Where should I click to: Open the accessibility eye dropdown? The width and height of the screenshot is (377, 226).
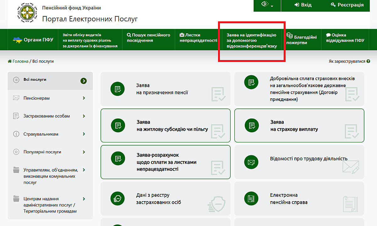tap(267, 5)
